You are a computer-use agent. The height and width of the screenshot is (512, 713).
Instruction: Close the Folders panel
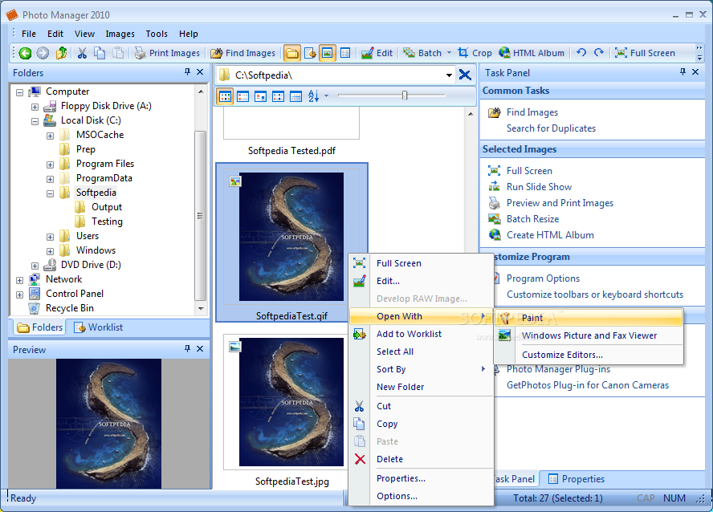(200, 71)
